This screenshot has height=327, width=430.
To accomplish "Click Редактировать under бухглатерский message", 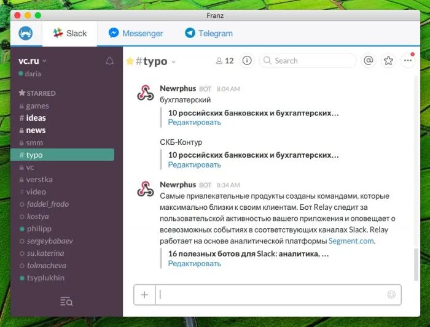I will coord(195,123).
